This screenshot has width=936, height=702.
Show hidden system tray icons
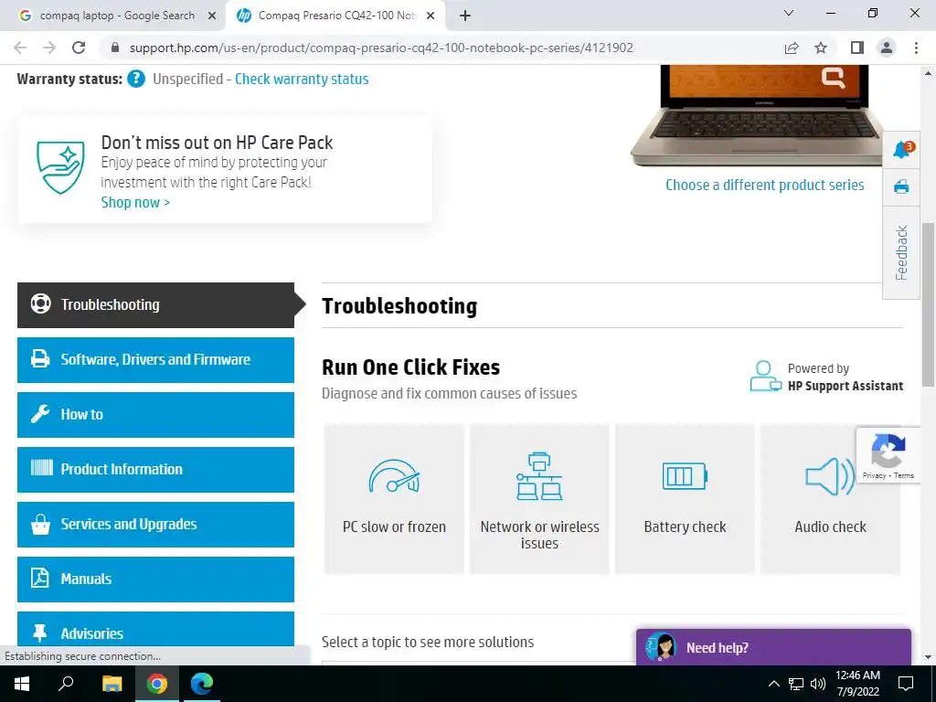coord(773,684)
